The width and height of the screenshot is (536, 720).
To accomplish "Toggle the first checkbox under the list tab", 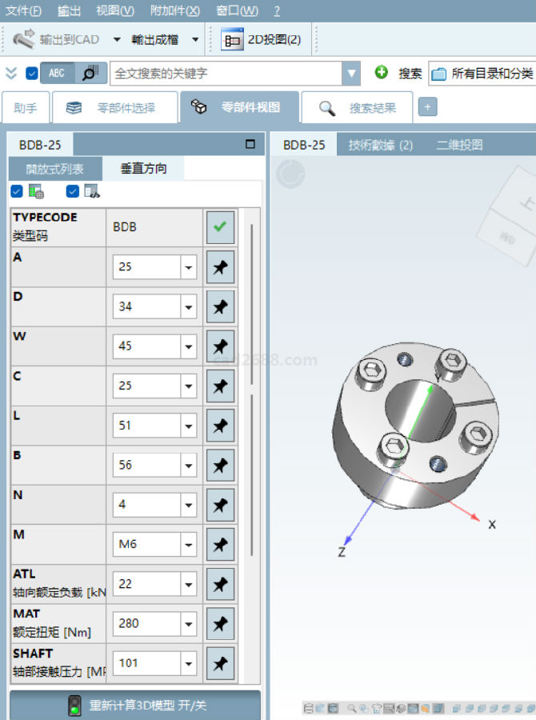I will (x=17, y=191).
